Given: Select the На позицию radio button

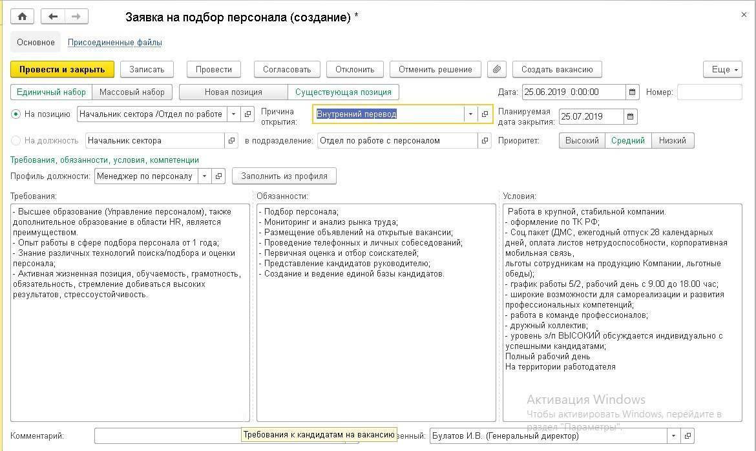Looking at the screenshot, I should [x=16, y=114].
